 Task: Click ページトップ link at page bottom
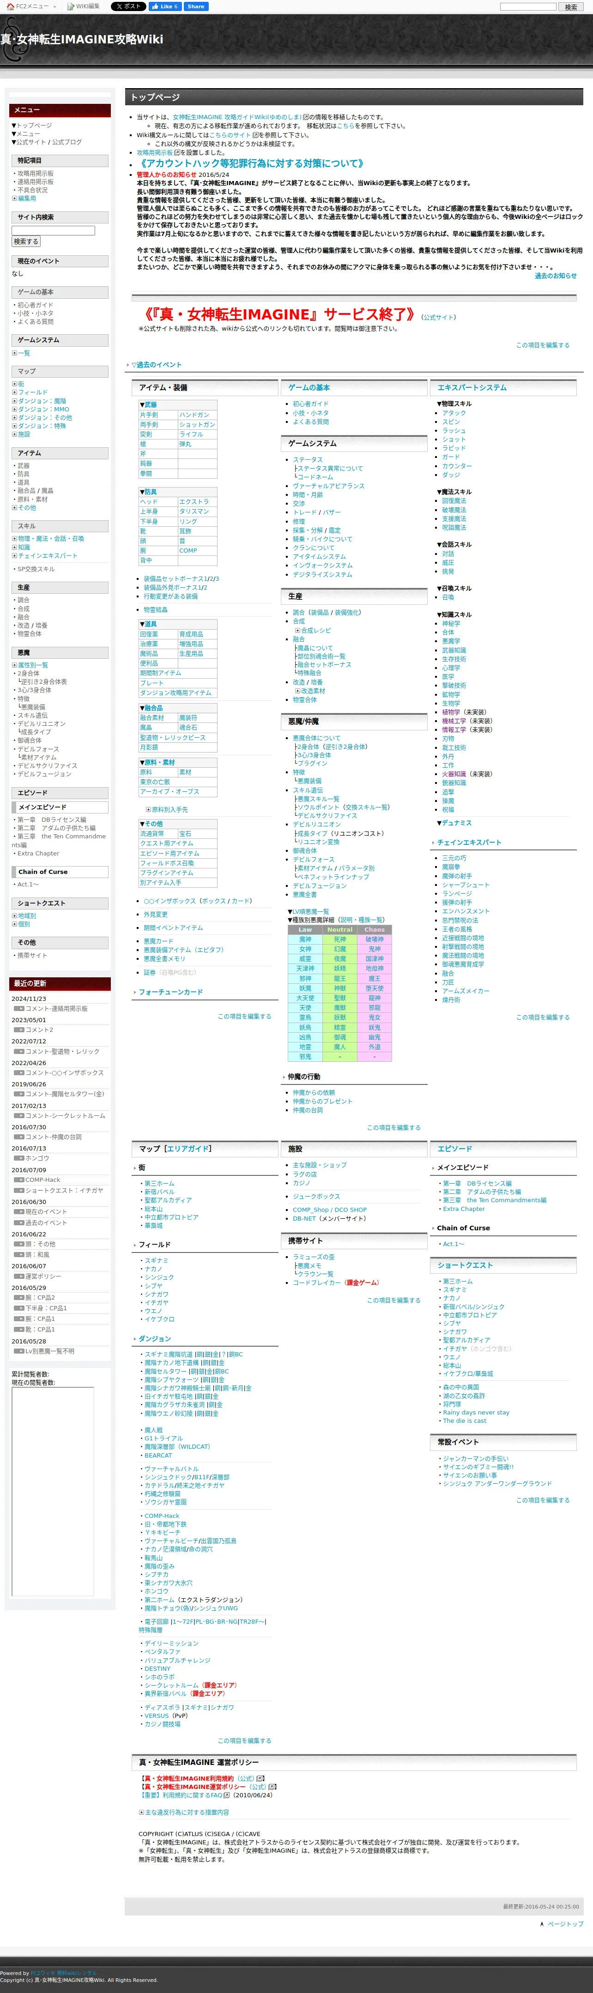(565, 1924)
